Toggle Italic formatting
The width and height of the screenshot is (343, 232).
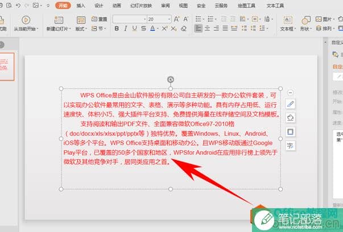click(126, 28)
